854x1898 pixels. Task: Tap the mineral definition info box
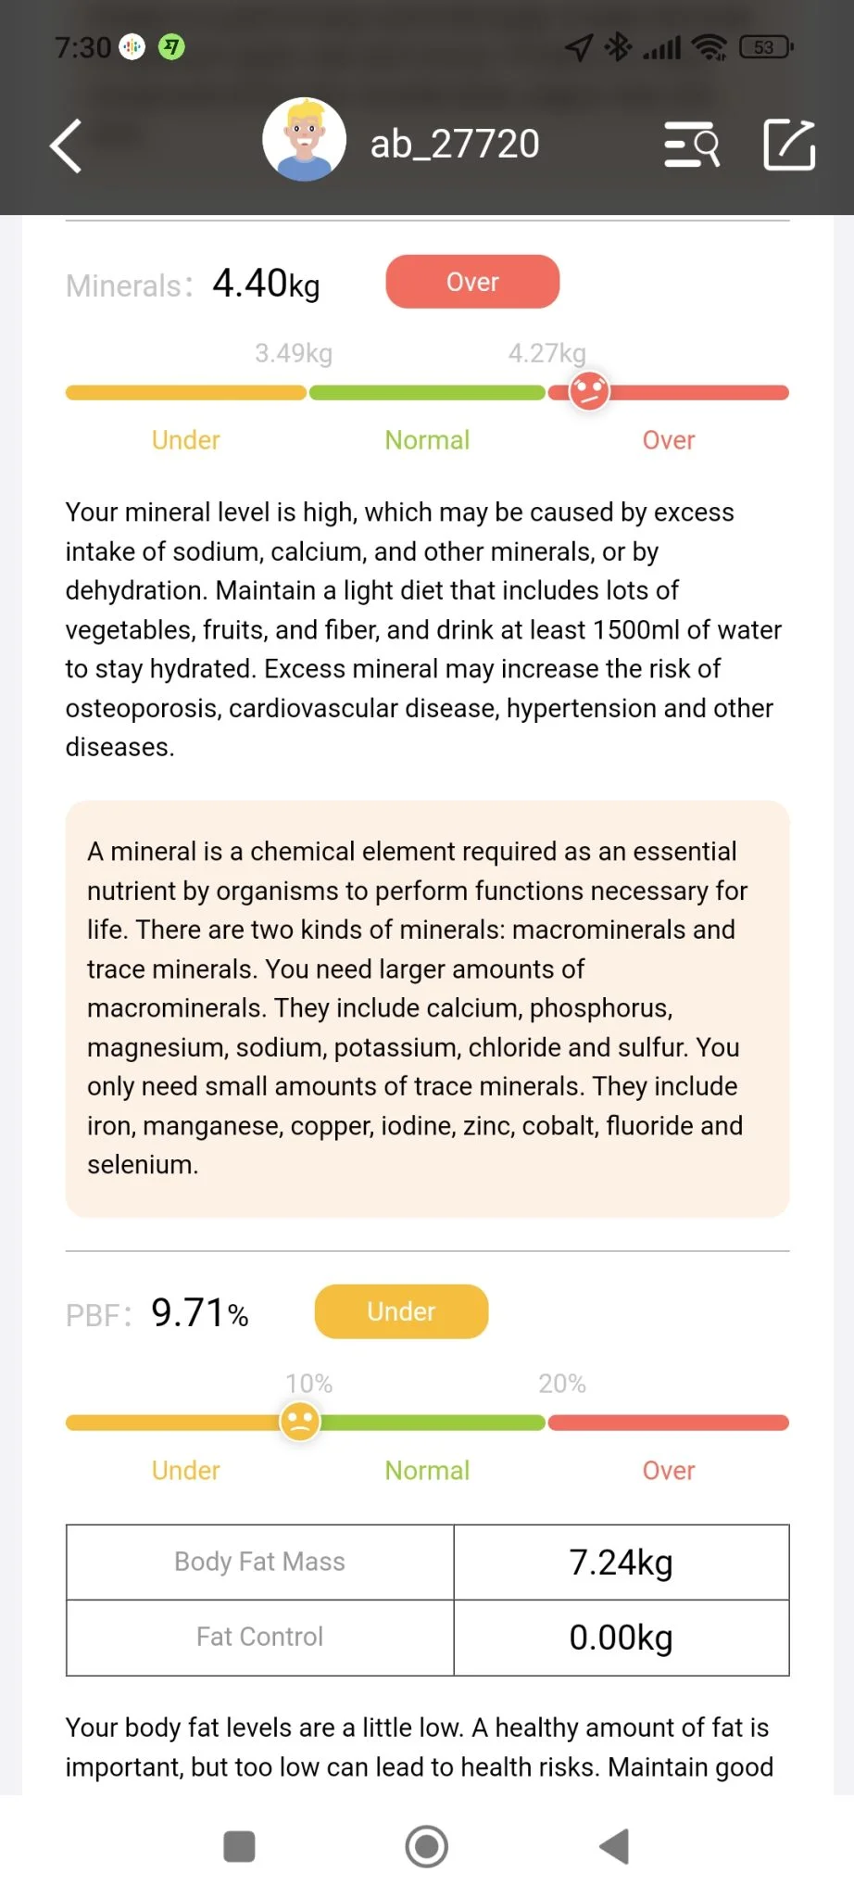coord(427,1008)
